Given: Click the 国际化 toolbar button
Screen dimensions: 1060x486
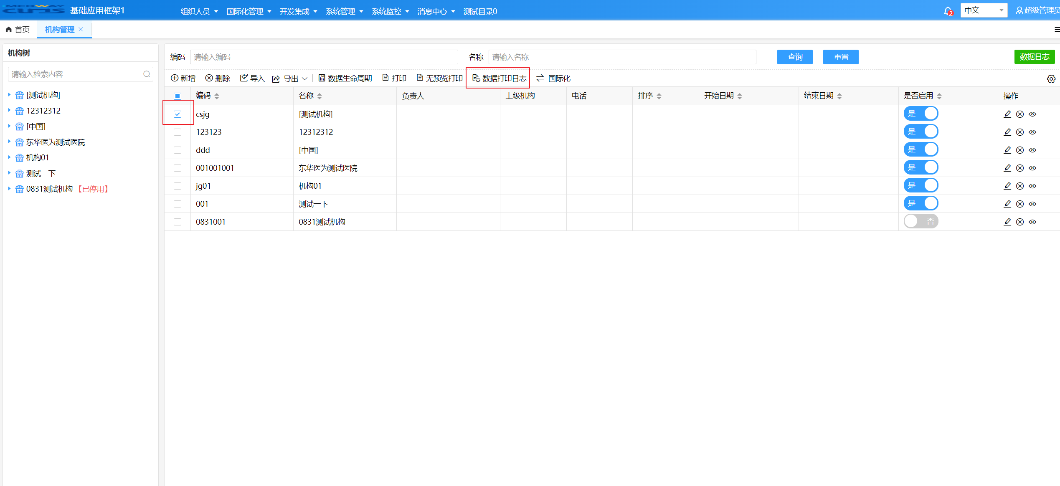Looking at the screenshot, I should coord(553,78).
